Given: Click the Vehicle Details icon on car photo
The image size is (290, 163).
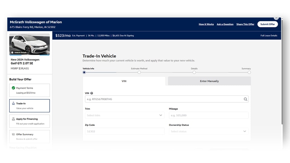Looking at the screenshot, I should (x=12, y=53).
